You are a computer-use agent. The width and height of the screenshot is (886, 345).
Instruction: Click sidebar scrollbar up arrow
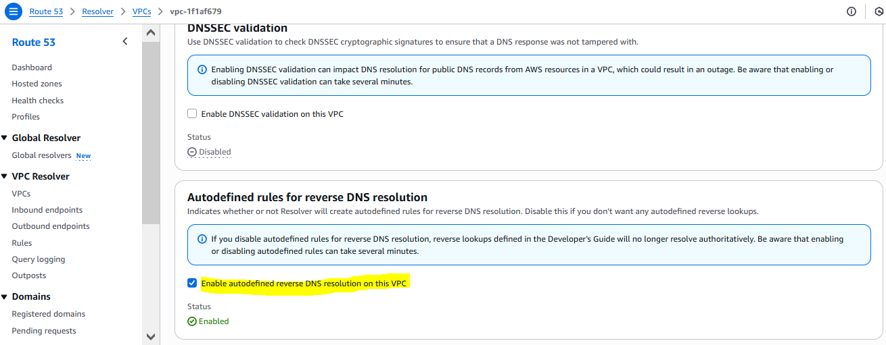coord(150,32)
